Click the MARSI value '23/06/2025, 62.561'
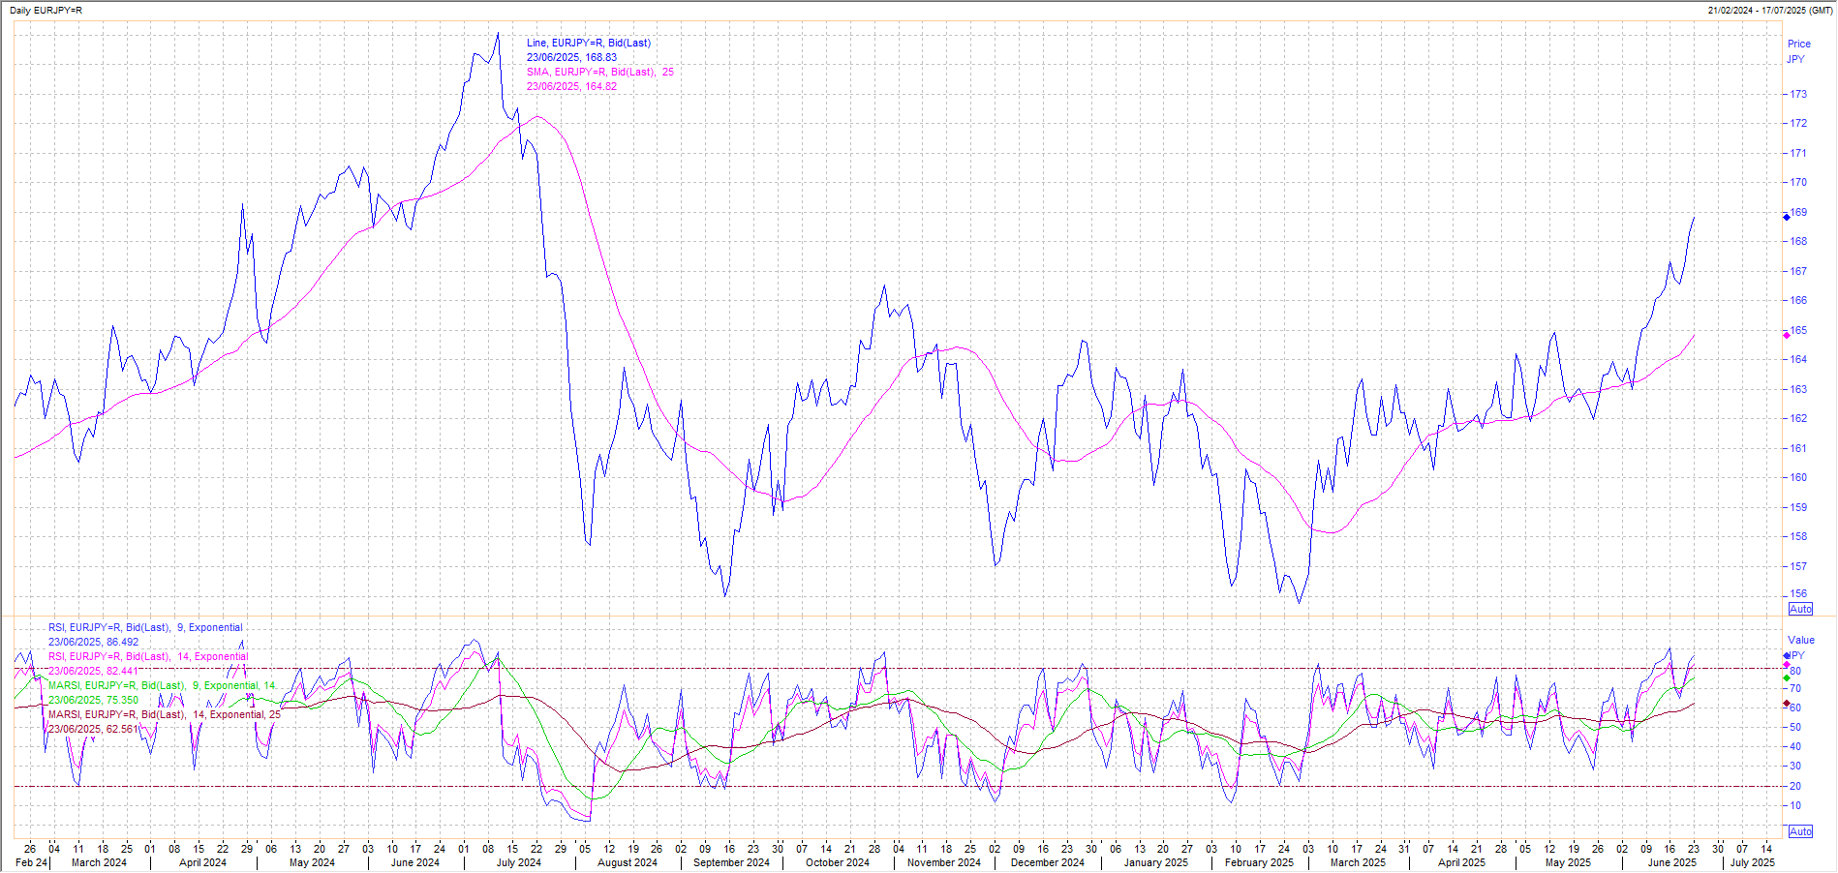 click(x=93, y=729)
